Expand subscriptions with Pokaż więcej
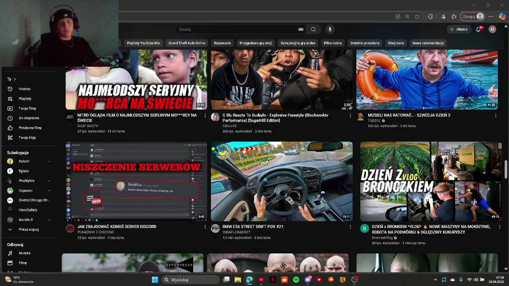The width and height of the screenshot is (509, 286). (29, 230)
